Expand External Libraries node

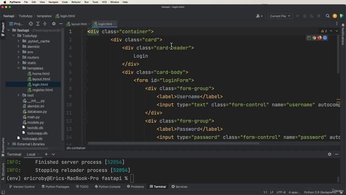[9, 144]
